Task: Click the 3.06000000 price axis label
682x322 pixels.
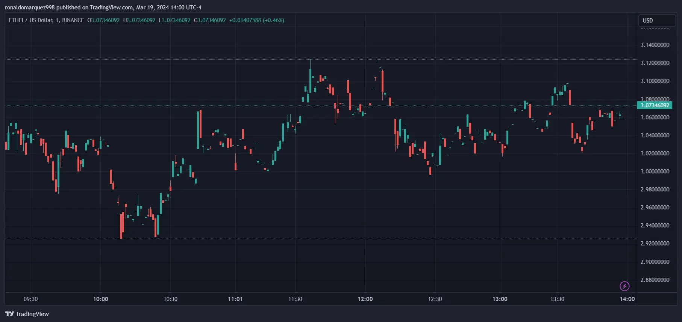Action: click(x=655, y=117)
